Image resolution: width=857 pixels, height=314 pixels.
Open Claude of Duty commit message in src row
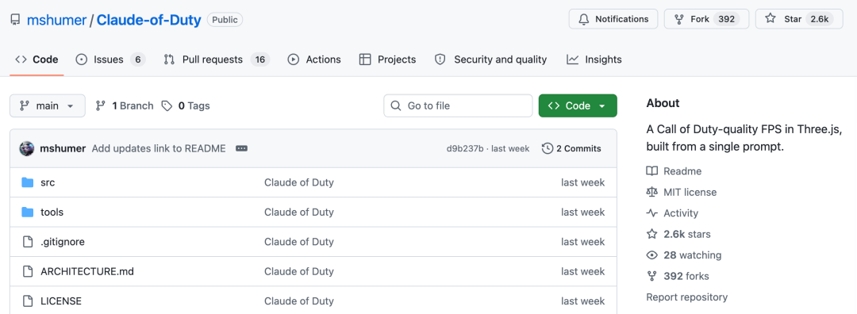point(299,182)
